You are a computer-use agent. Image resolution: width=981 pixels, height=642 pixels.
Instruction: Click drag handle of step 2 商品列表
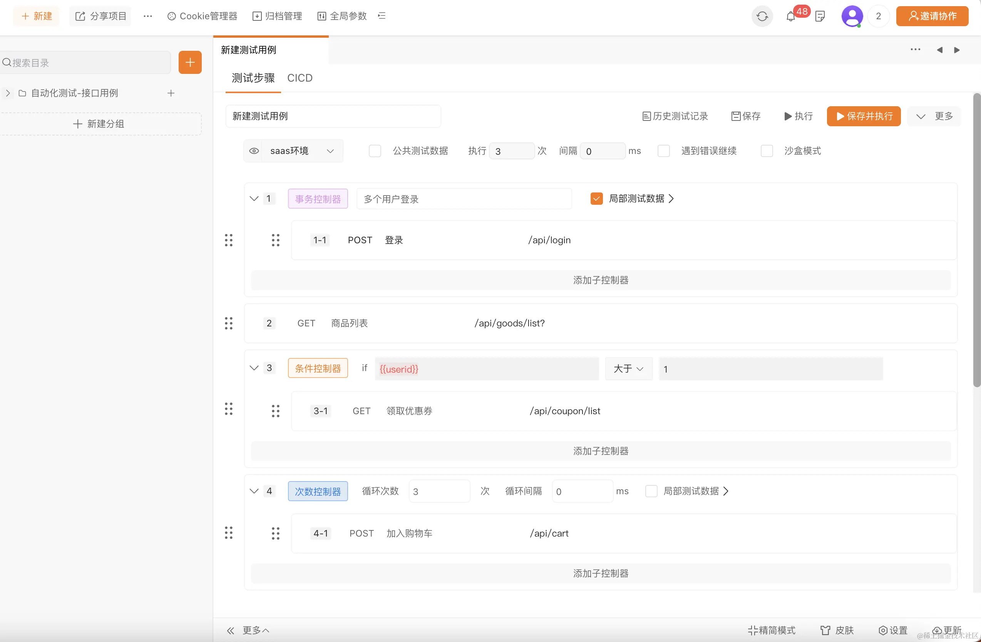[x=229, y=323]
